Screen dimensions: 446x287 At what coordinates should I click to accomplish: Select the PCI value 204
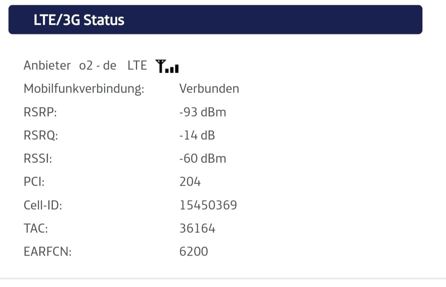pos(190,182)
